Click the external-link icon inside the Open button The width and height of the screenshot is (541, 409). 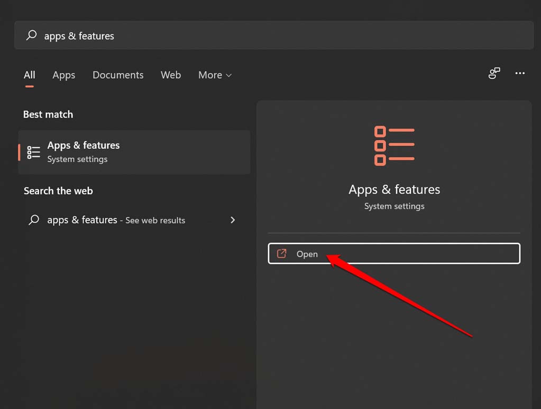pyautogui.click(x=280, y=253)
